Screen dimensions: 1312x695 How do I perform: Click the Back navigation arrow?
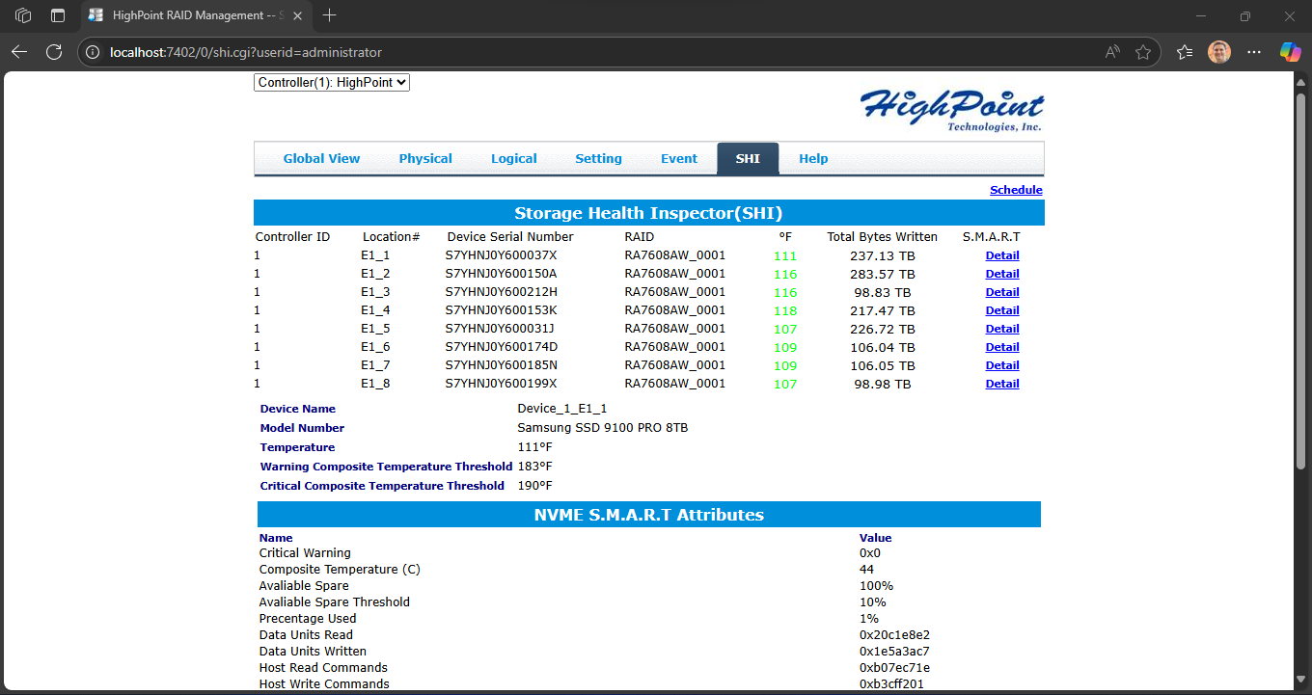click(x=19, y=52)
